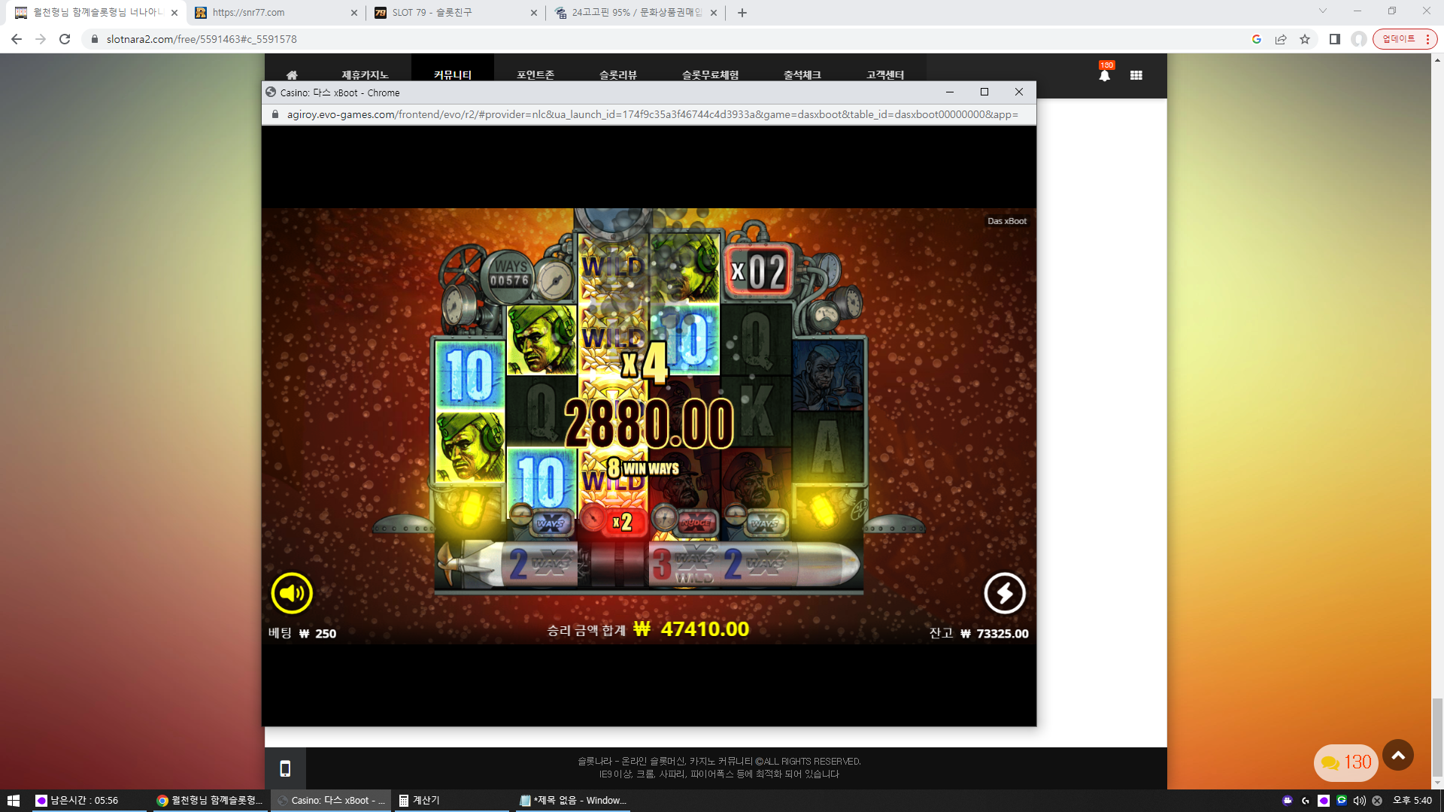View site info lock in popup address bar
Screen dimensions: 1444x812
(x=275, y=114)
